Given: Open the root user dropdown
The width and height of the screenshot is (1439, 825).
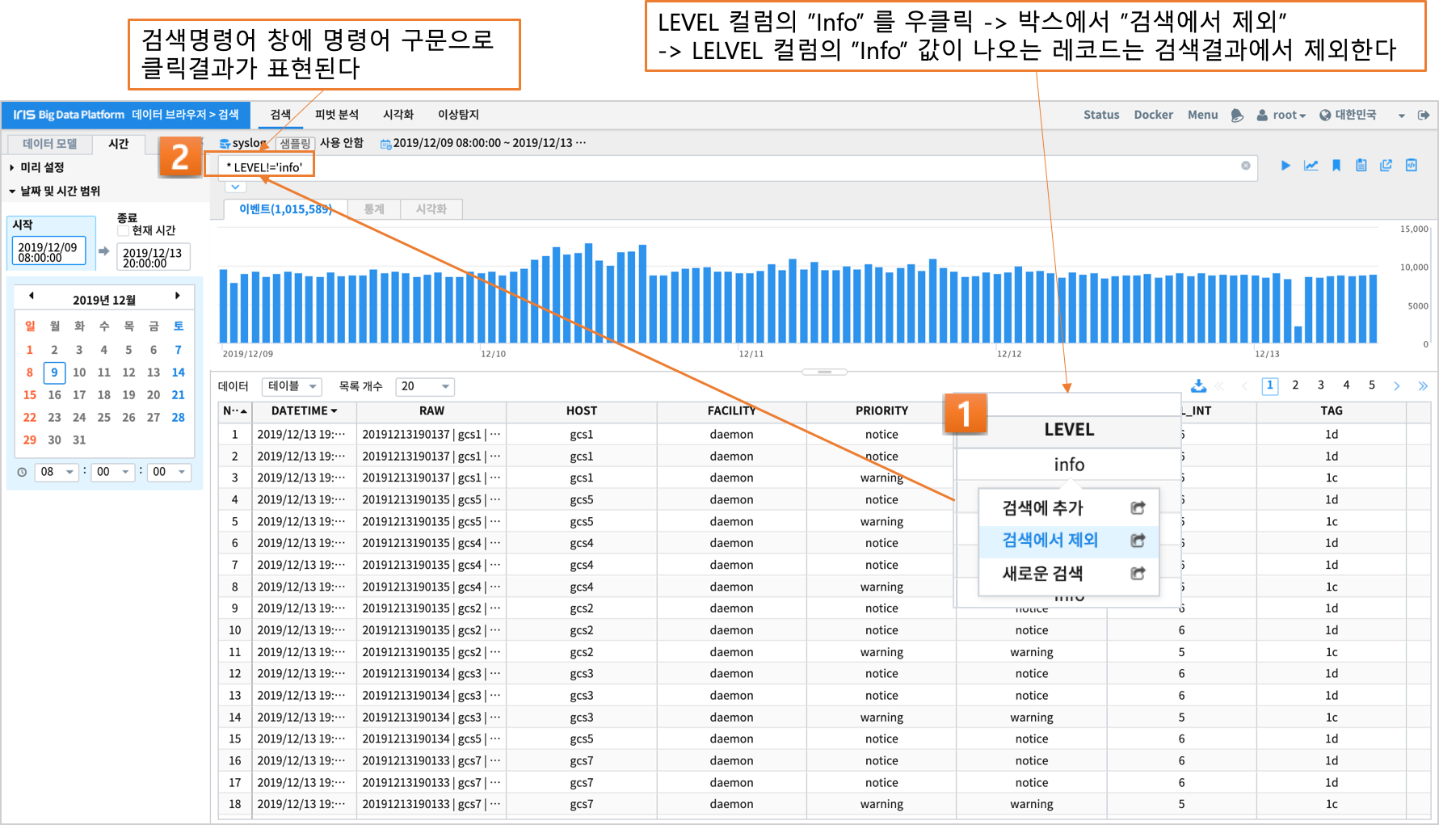Looking at the screenshot, I should tap(1281, 116).
